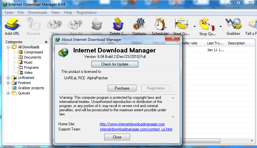The image size is (257, 148).
Task: Select the Compressed category folder icon
Action: [20, 52]
